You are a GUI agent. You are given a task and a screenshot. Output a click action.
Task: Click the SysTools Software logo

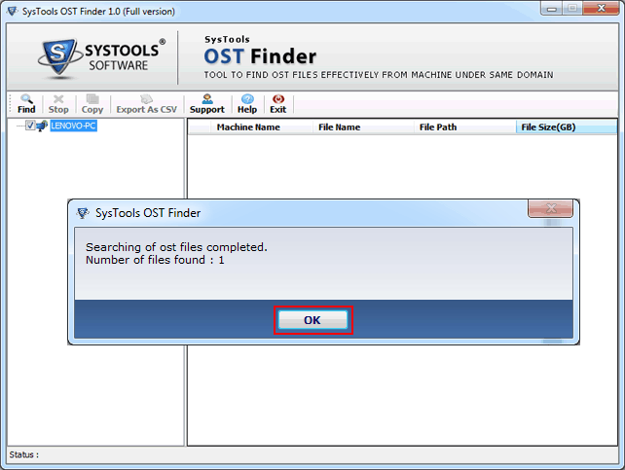[102, 58]
